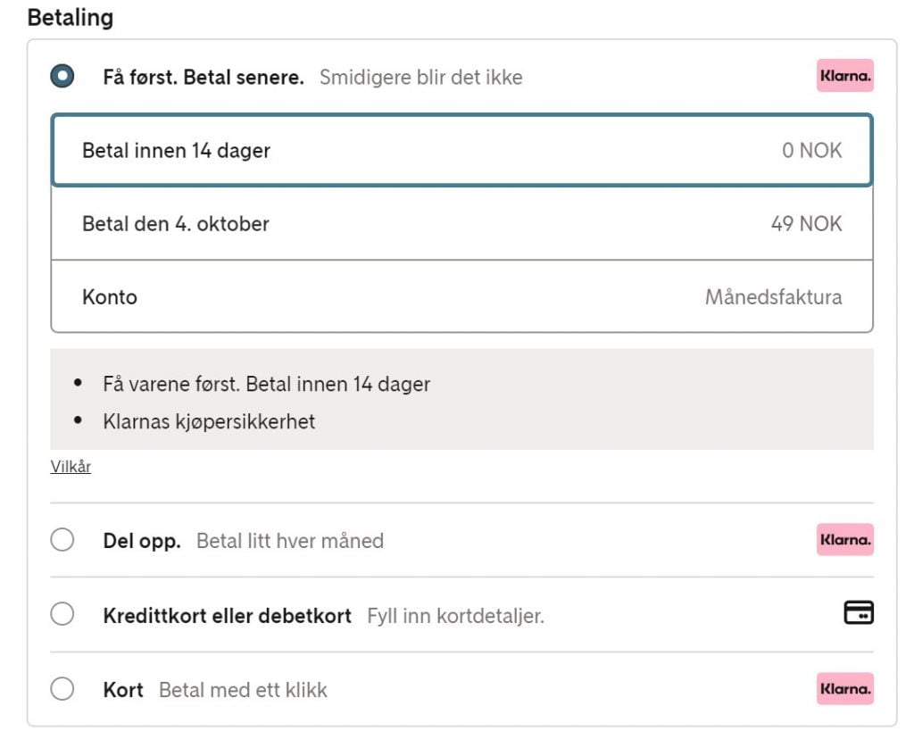Click the Kort payment label

pyautogui.click(x=123, y=690)
